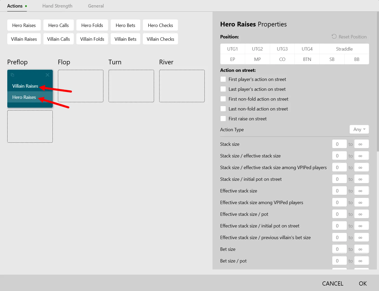Image resolution: width=379 pixels, height=291 pixels.
Task: Tick the First raise on street checkbox
Action: [x=223, y=119]
